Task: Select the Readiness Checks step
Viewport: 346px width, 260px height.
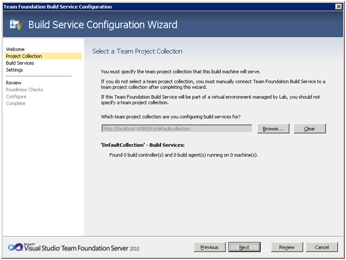Action: click(25, 90)
